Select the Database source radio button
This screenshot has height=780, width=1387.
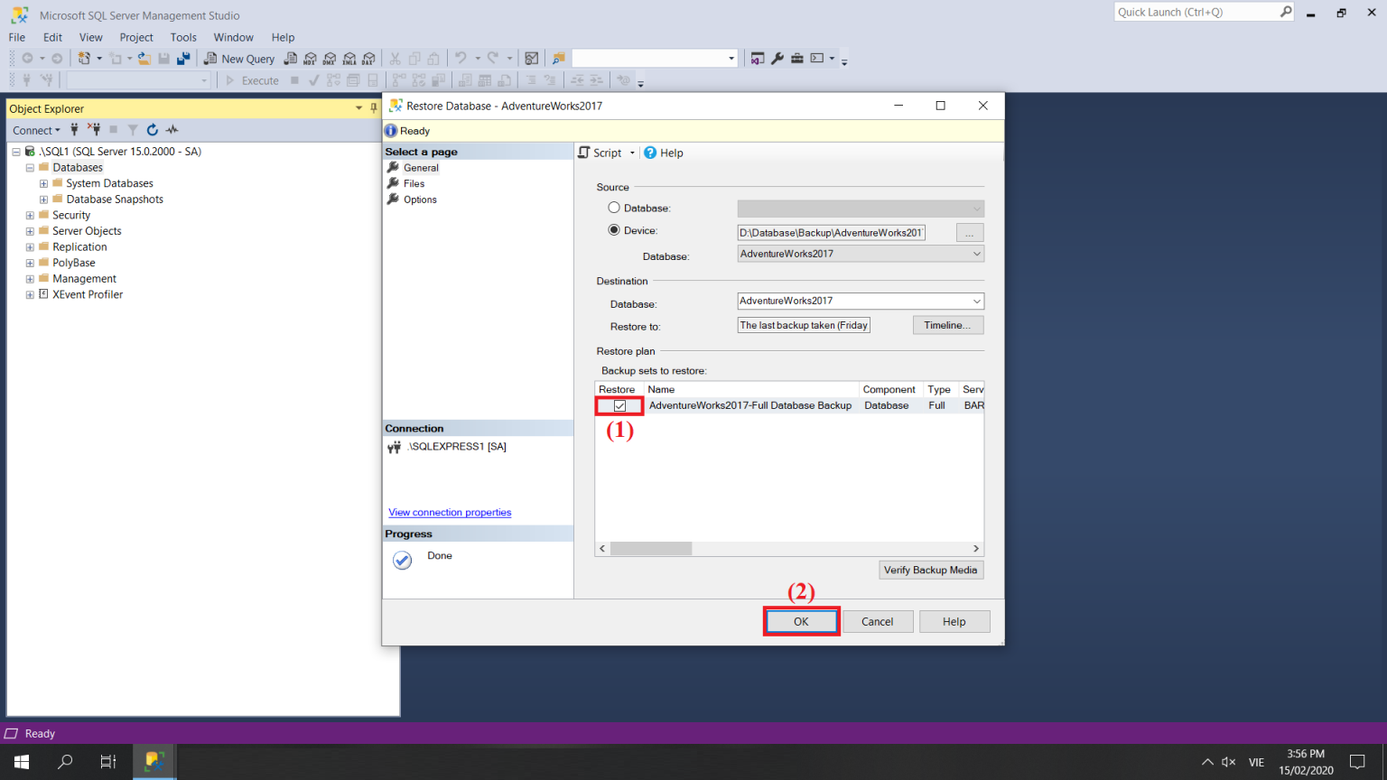click(614, 207)
